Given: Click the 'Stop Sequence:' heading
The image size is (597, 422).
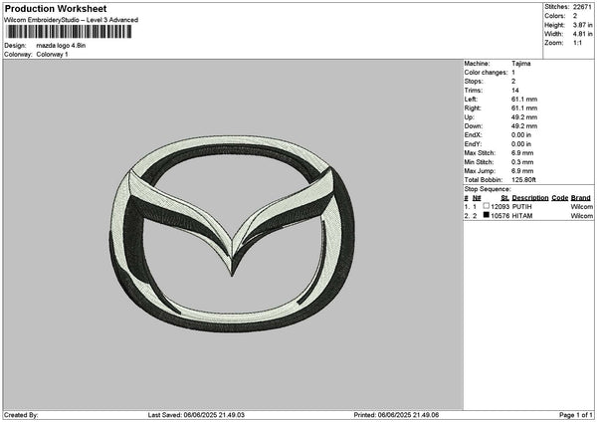Looking at the screenshot, I should coord(488,189).
